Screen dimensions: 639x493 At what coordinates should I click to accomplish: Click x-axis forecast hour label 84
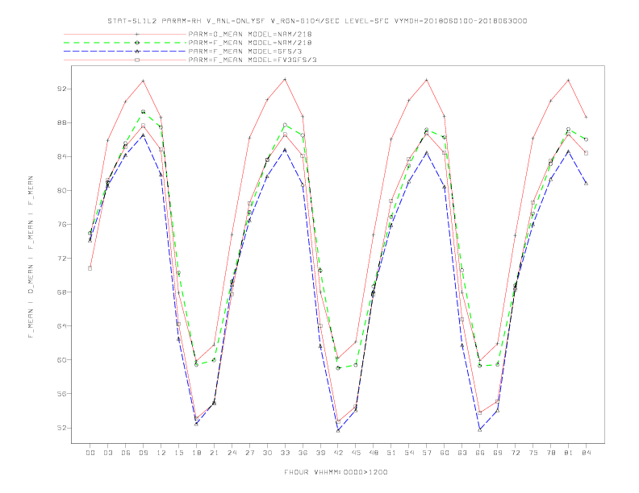click(x=586, y=453)
